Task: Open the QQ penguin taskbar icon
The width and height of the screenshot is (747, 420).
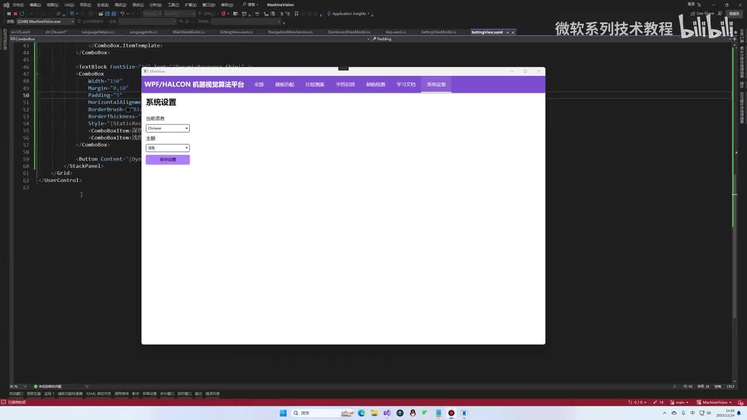Action: click(413, 413)
